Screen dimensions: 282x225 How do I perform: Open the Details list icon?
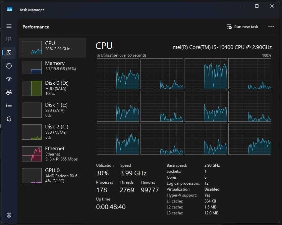coord(9,106)
